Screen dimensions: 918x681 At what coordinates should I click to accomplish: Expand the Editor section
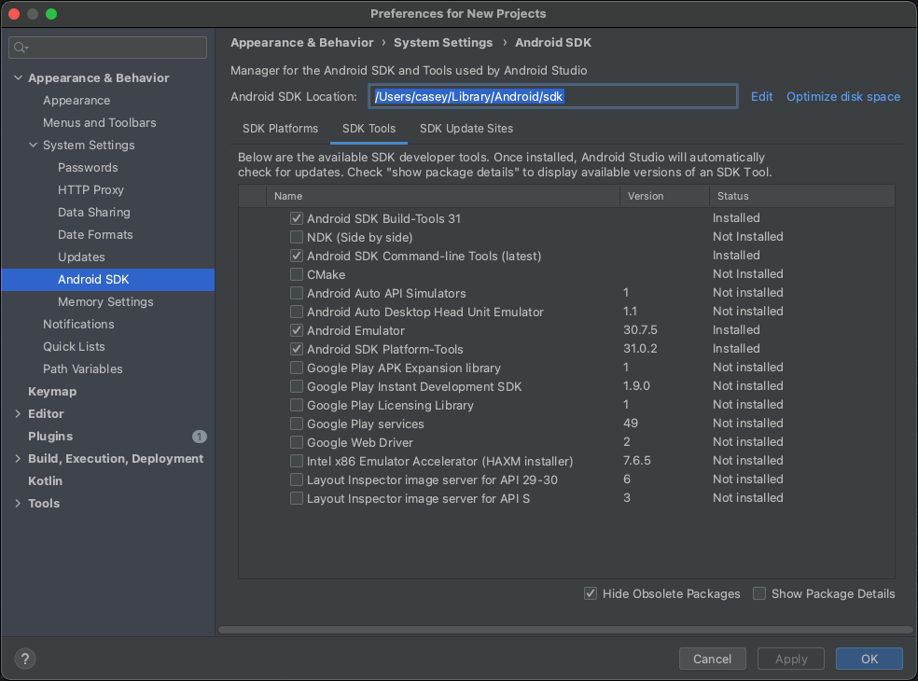tap(17, 413)
